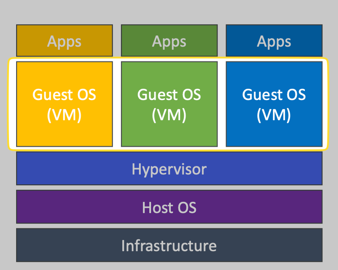338x270 pixels.
Task: Click gap between Host OS and Infrastructure bars
Action: [169, 226]
